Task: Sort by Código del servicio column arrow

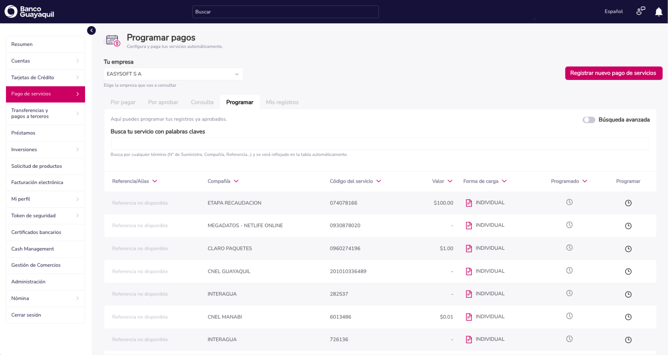Action: click(x=379, y=181)
